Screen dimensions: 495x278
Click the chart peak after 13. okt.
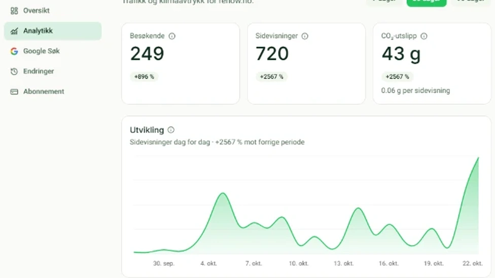click(358, 208)
